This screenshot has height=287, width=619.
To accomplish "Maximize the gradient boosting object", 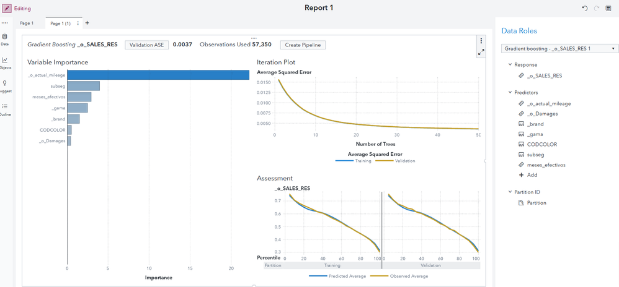I will click(x=481, y=53).
